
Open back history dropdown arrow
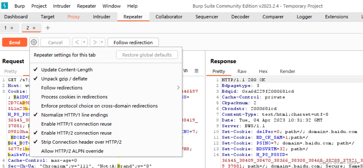(84, 42)
